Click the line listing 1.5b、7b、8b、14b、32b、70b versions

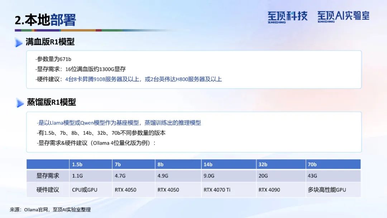pos(101,133)
